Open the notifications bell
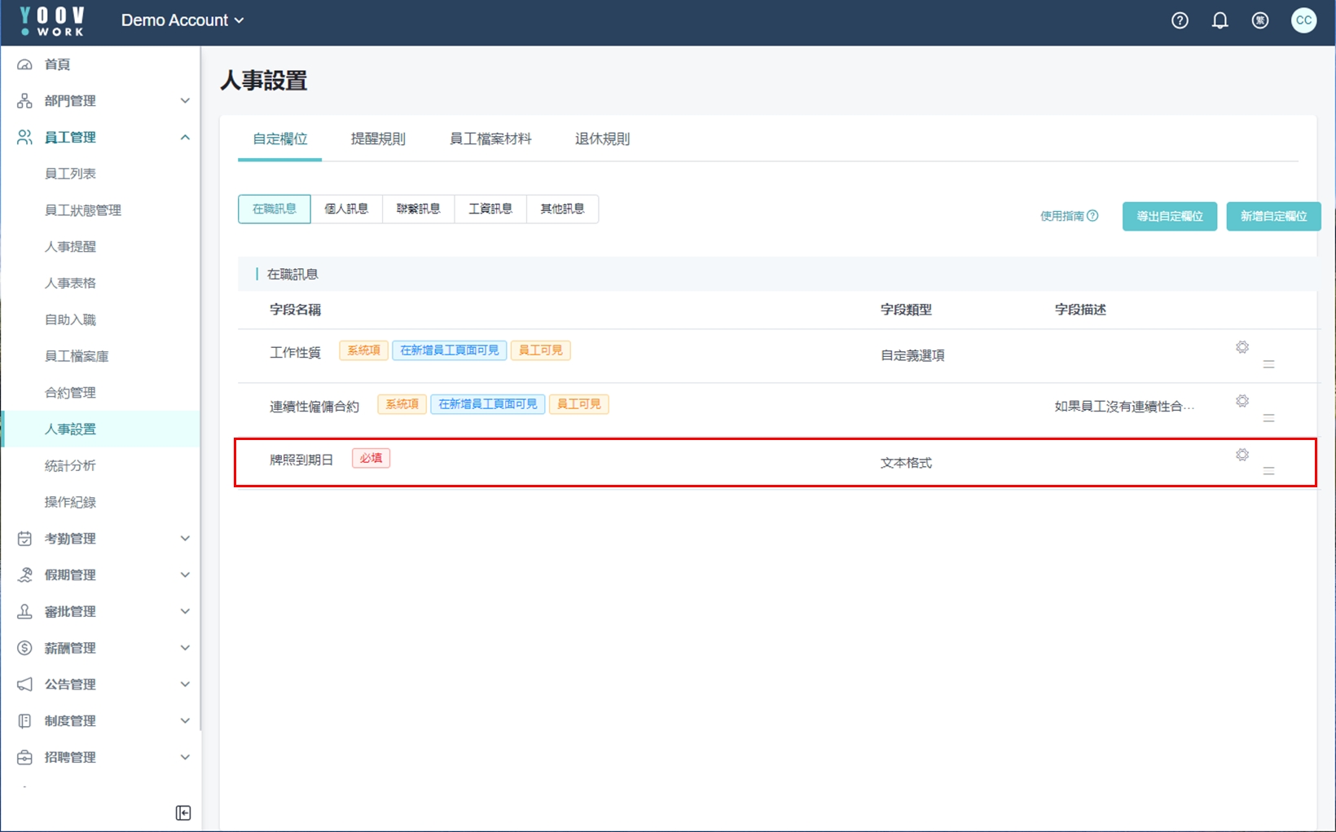 coord(1220,21)
